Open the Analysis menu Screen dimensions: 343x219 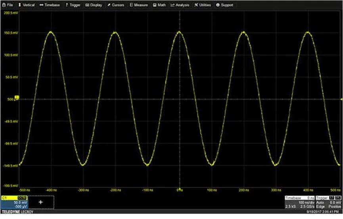pyautogui.click(x=180, y=5)
